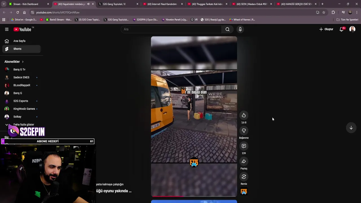Screen dimensions: 361x203
Task: Go back in browser history
Action: pos(4,12)
